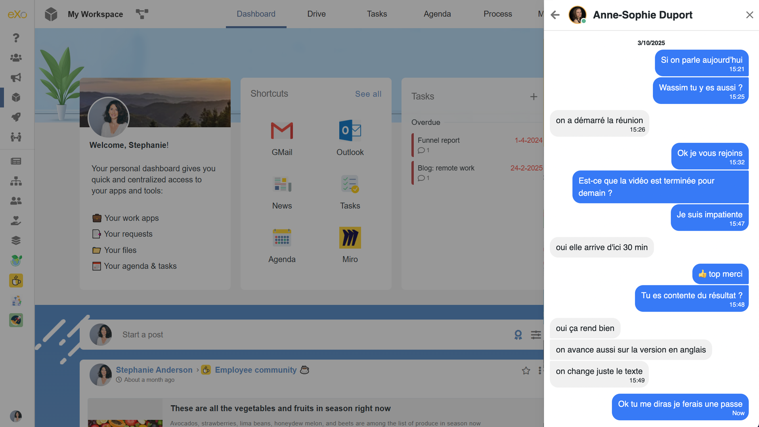Click the help question mark icon
759x427 pixels.
click(16, 38)
